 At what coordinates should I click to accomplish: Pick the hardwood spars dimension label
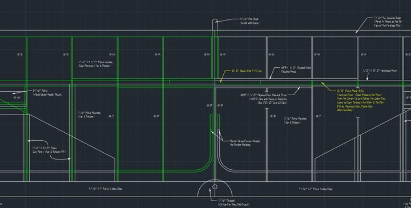[x=380, y=71]
